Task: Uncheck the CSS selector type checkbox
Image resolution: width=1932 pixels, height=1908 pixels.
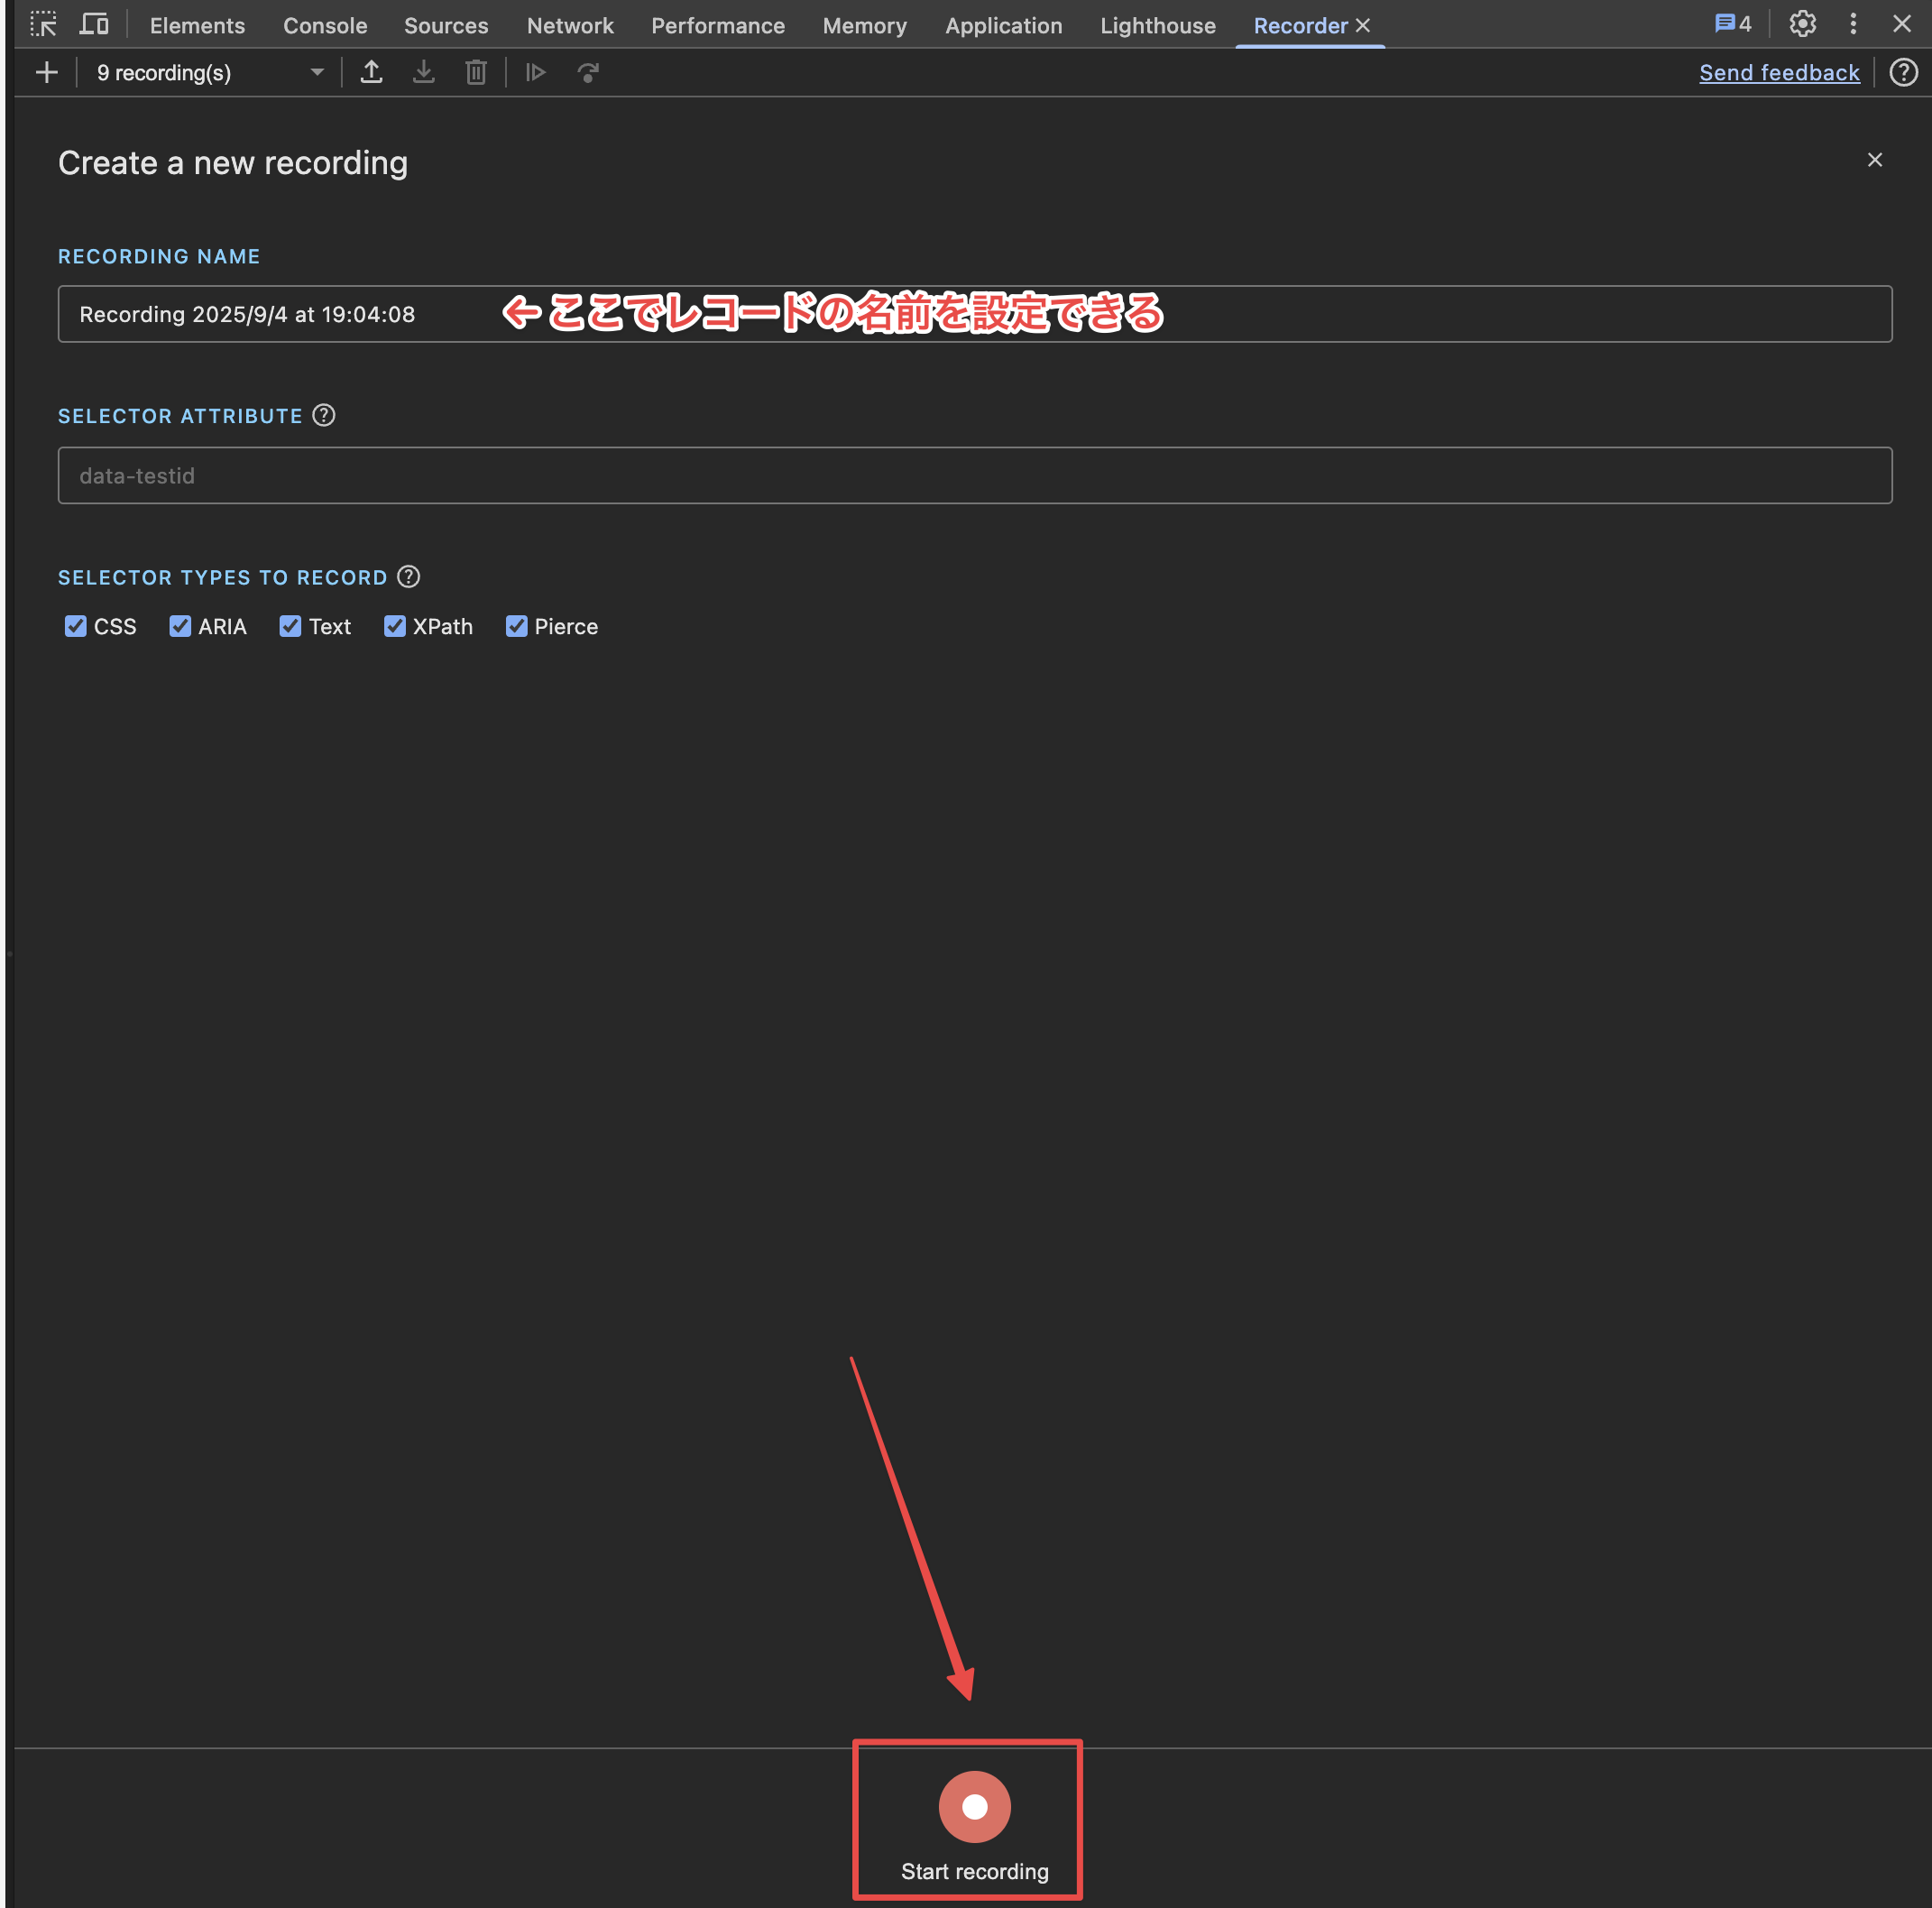Action: pyautogui.click(x=75, y=626)
